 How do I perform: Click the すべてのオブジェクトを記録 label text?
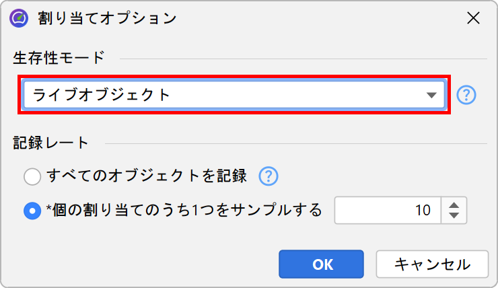[147, 176]
